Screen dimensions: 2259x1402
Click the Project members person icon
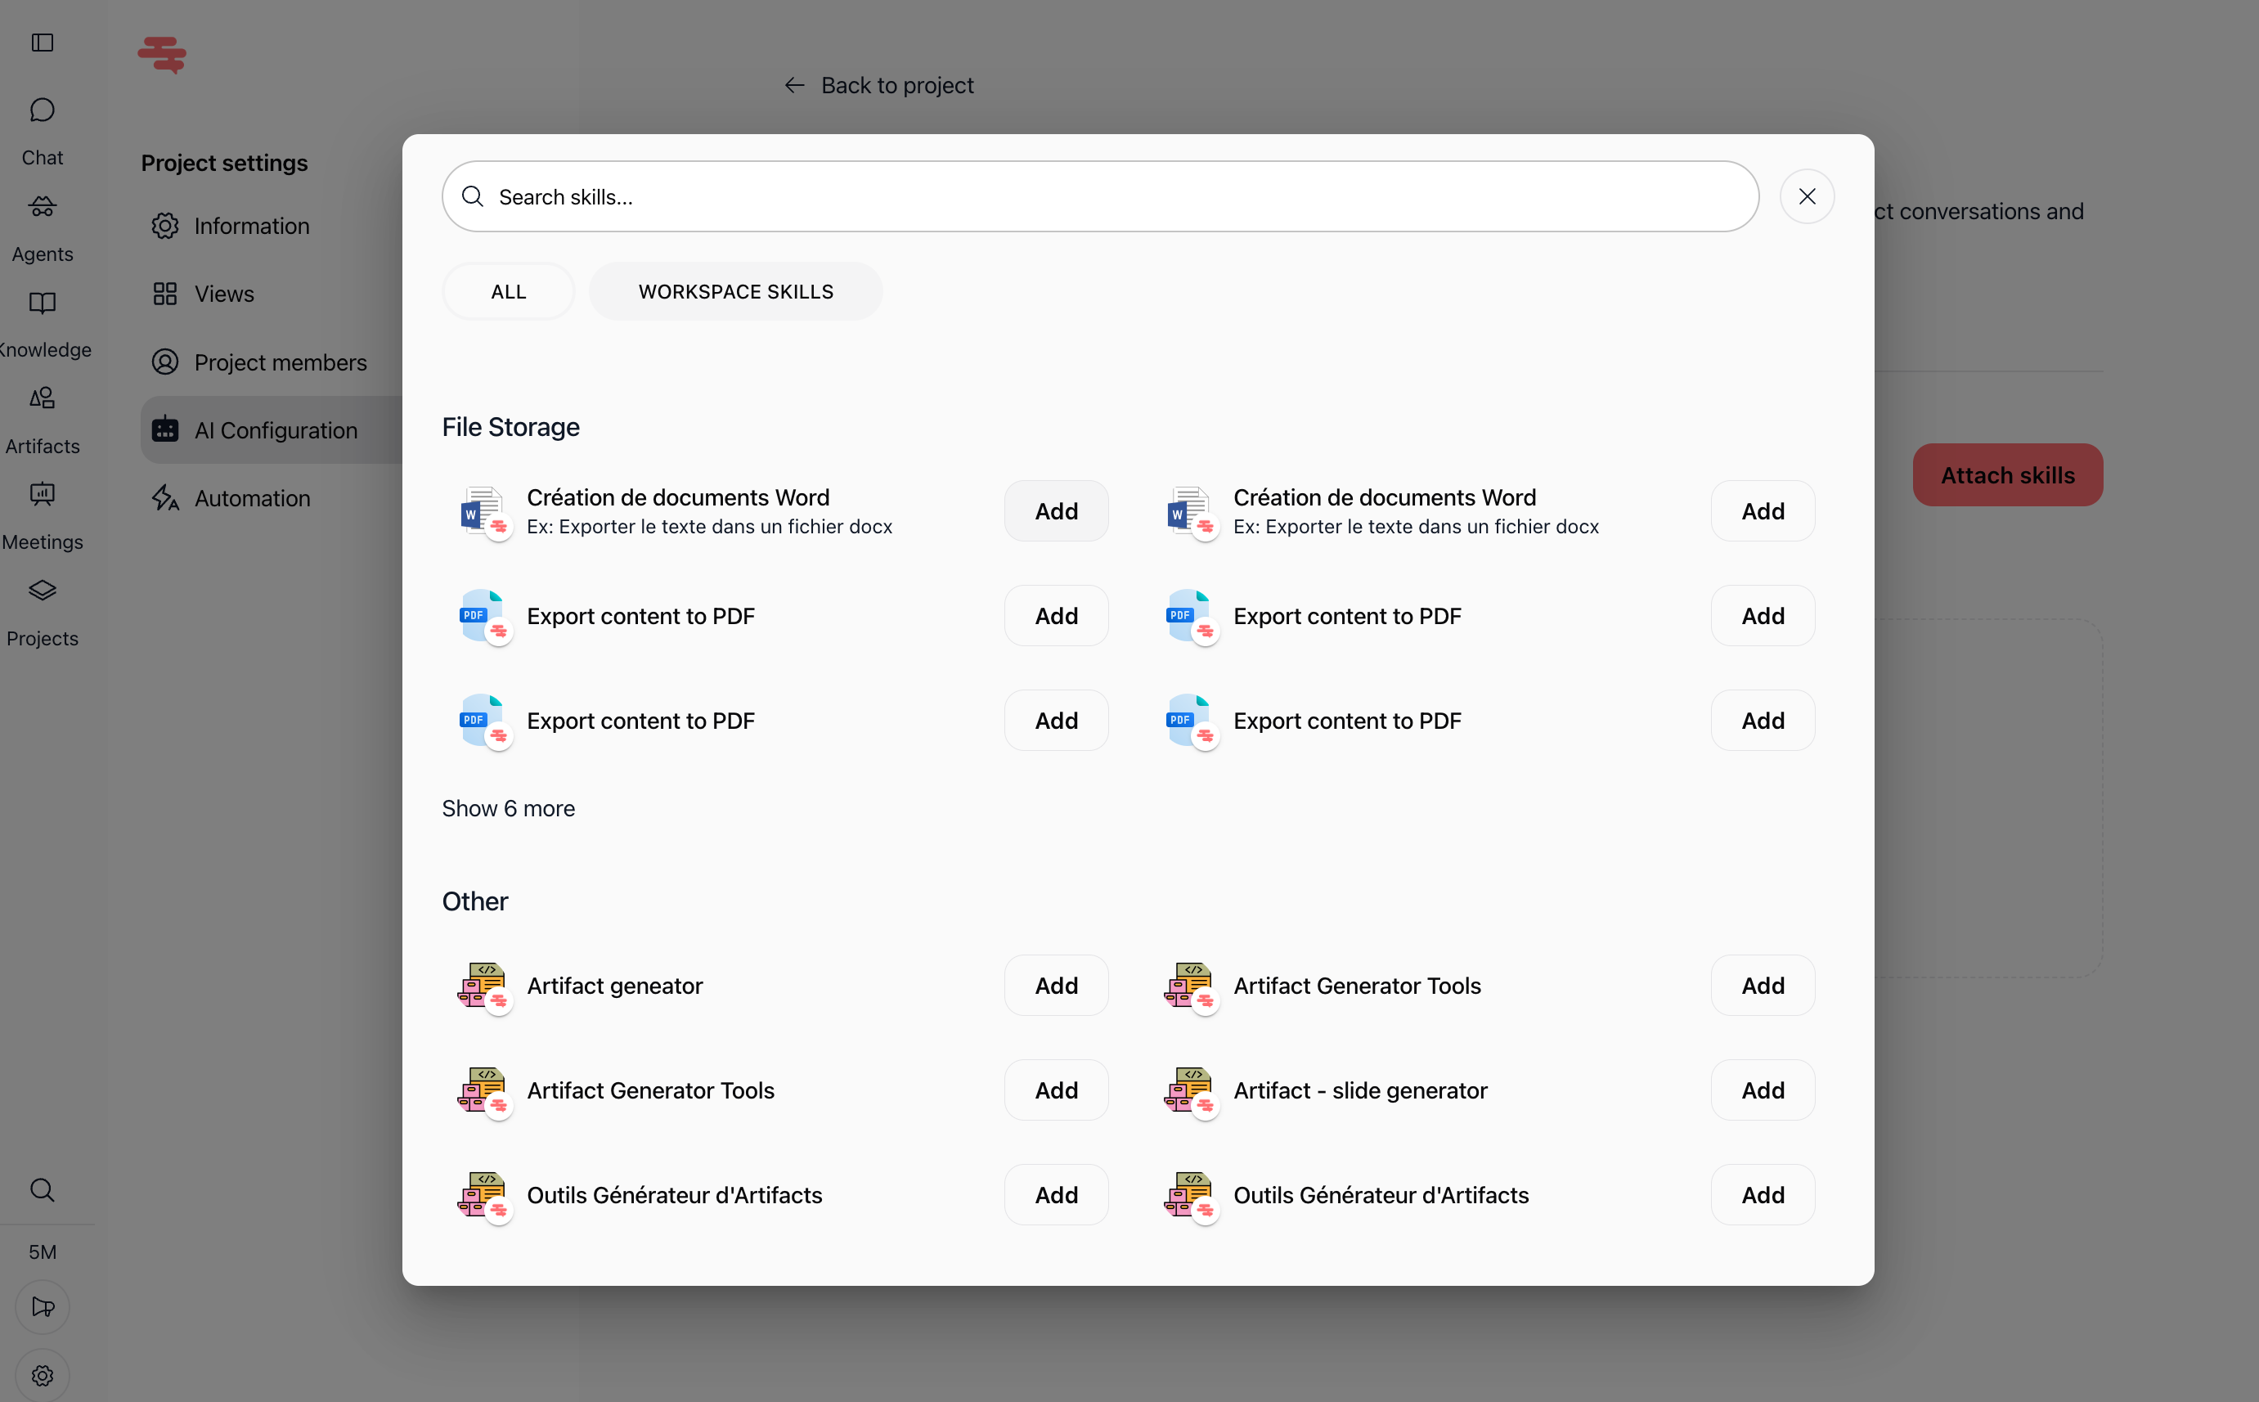pos(165,362)
